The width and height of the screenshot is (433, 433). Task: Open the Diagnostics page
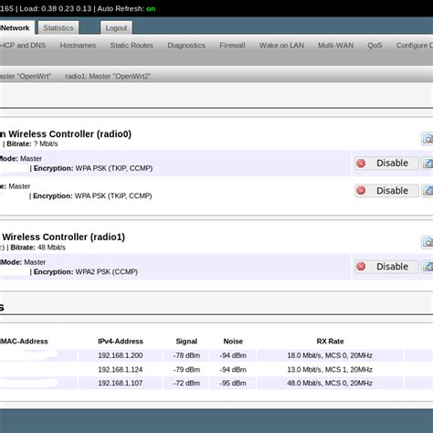pyautogui.click(x=186, y=46)
